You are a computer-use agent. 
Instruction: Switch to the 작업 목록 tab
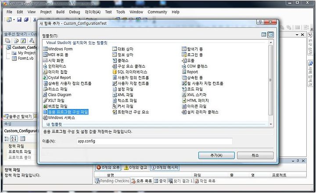(x=205, y=181)
